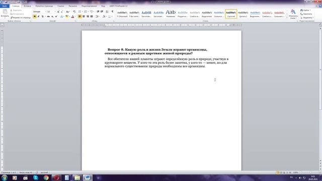Apply the Strong (Строгий) style
Image resolution: width=322 pixels, height=181 pixels.
(231, 14)
